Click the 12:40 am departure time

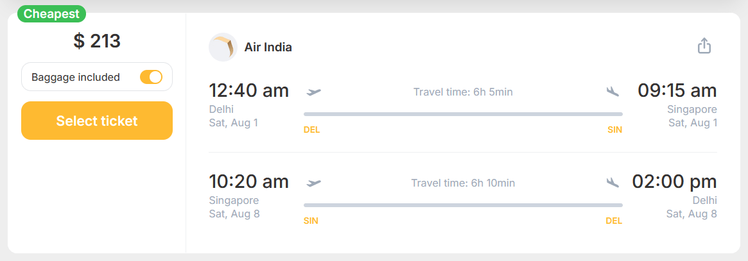point(249,90)
